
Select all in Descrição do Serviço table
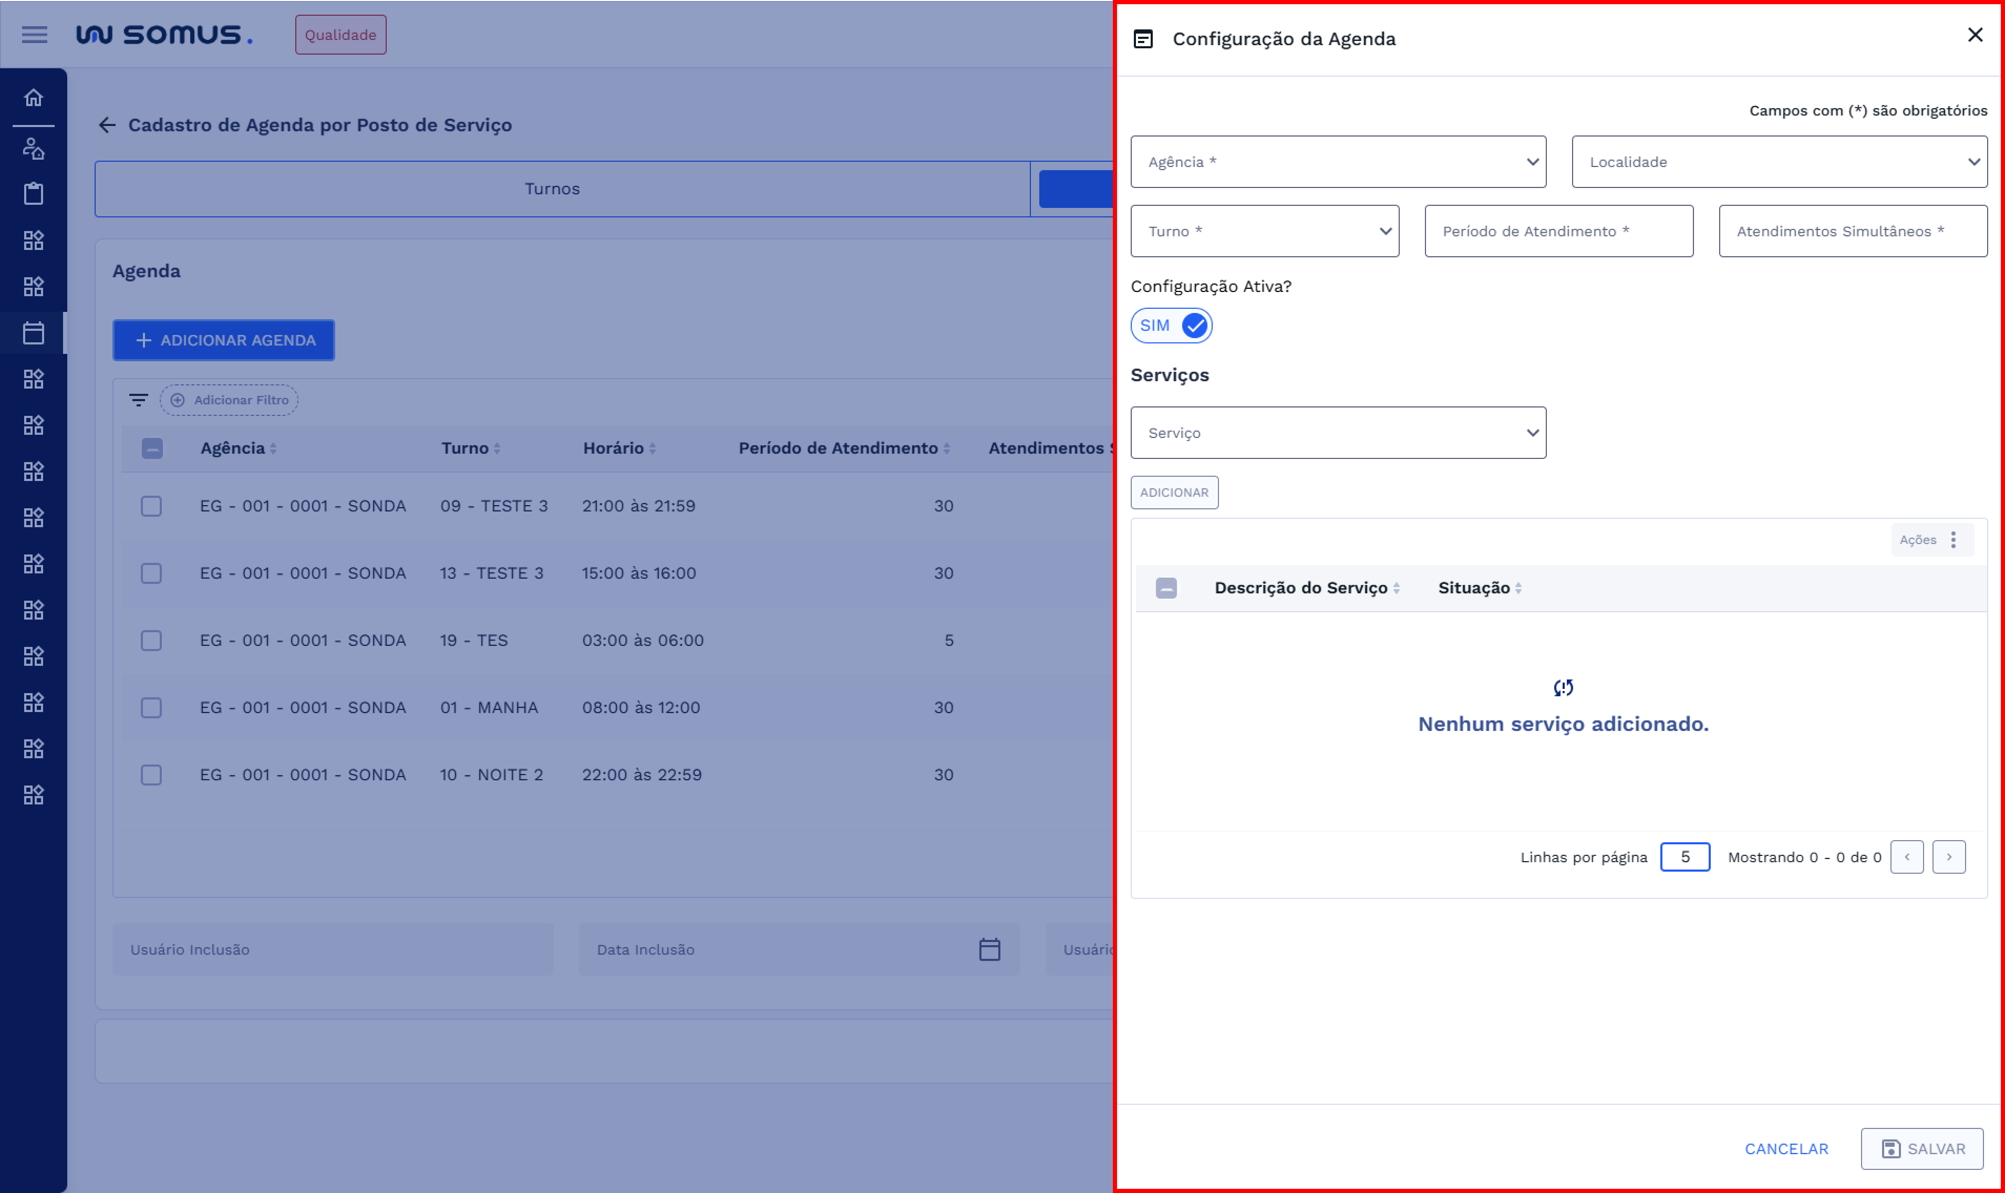pos(1166,588)
